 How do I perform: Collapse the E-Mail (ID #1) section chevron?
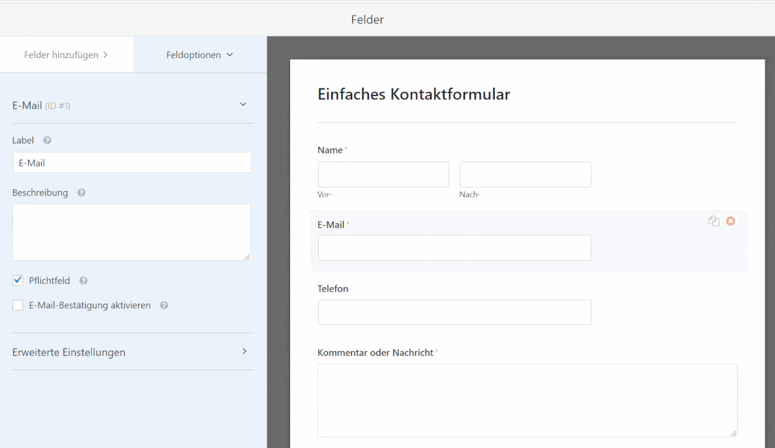point(243,105)
